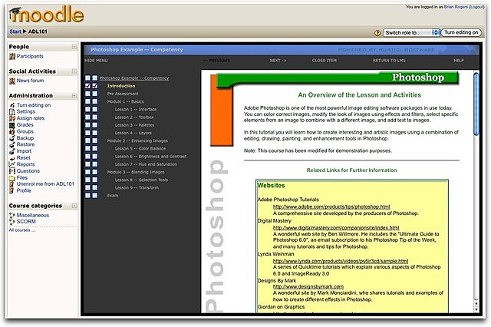Click the Grades icon

12,125
